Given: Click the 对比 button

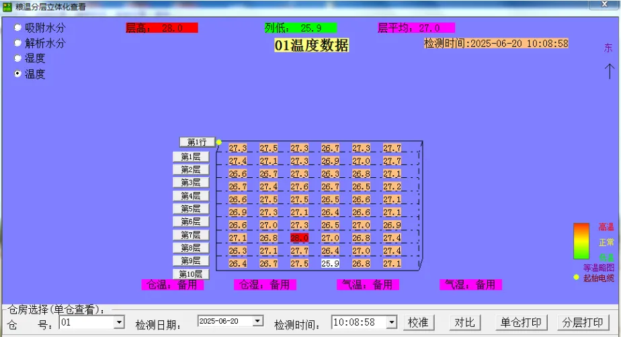Looking at the screenshot, I should pos(464,322).
